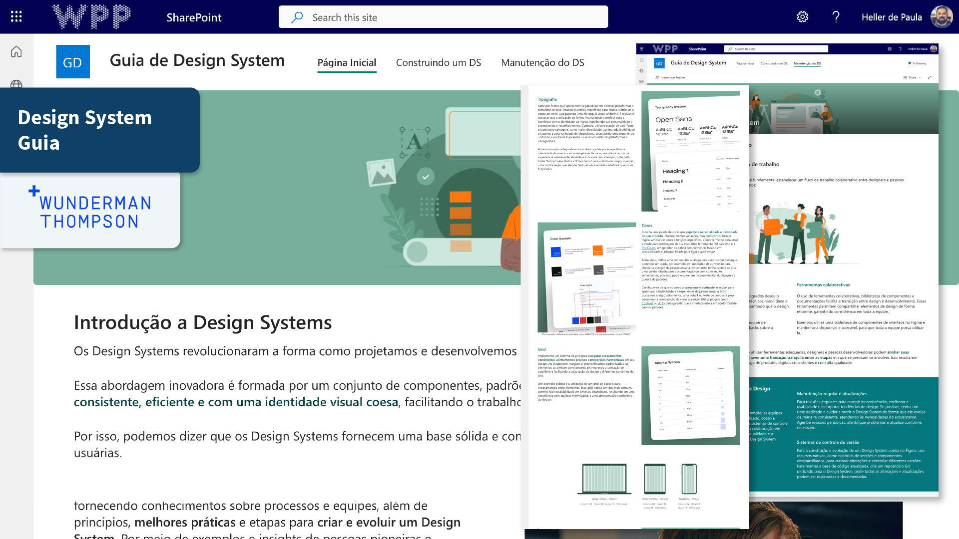Screen dimensions: 959x539
Task: Click the large settings gear in the top header
Action: 802,17
